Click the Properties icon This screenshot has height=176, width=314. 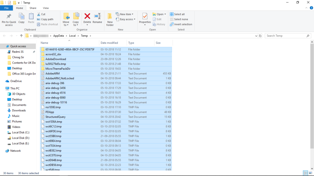(145, 16)
